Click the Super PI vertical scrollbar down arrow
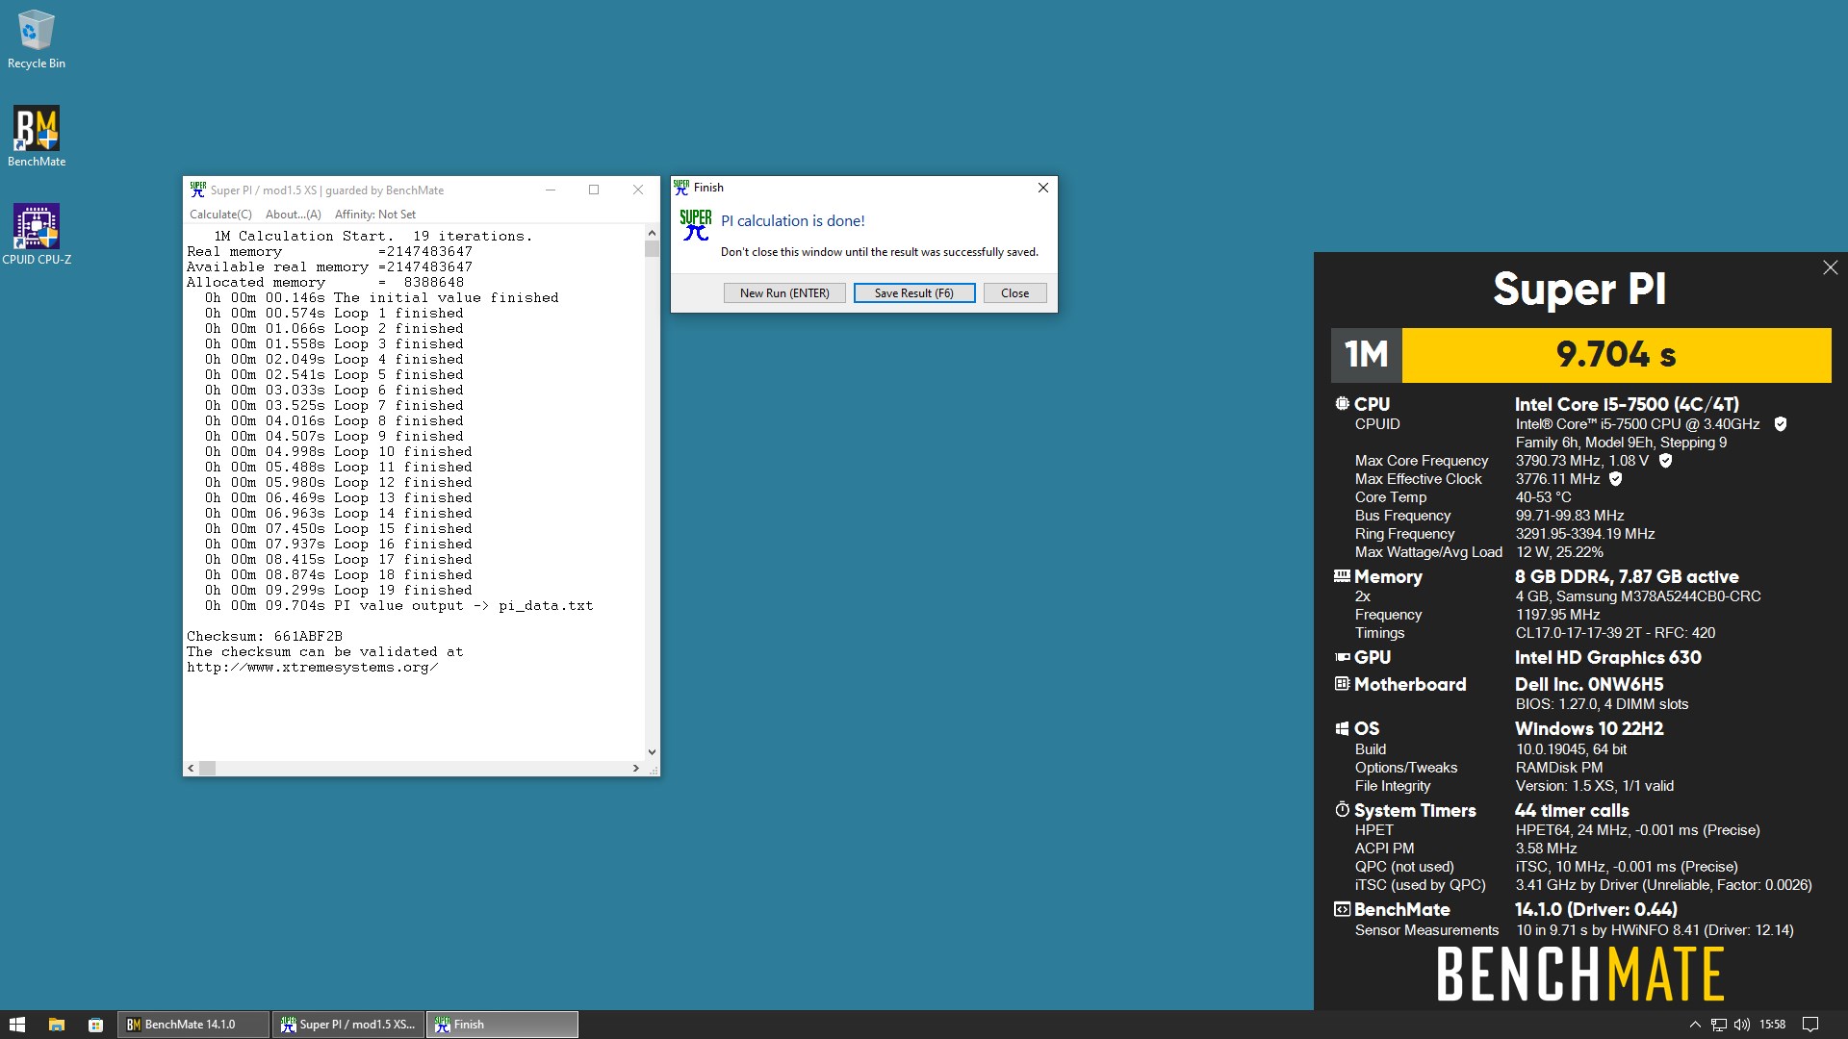Screen dimensions: 1848x1039 [652, 752]
